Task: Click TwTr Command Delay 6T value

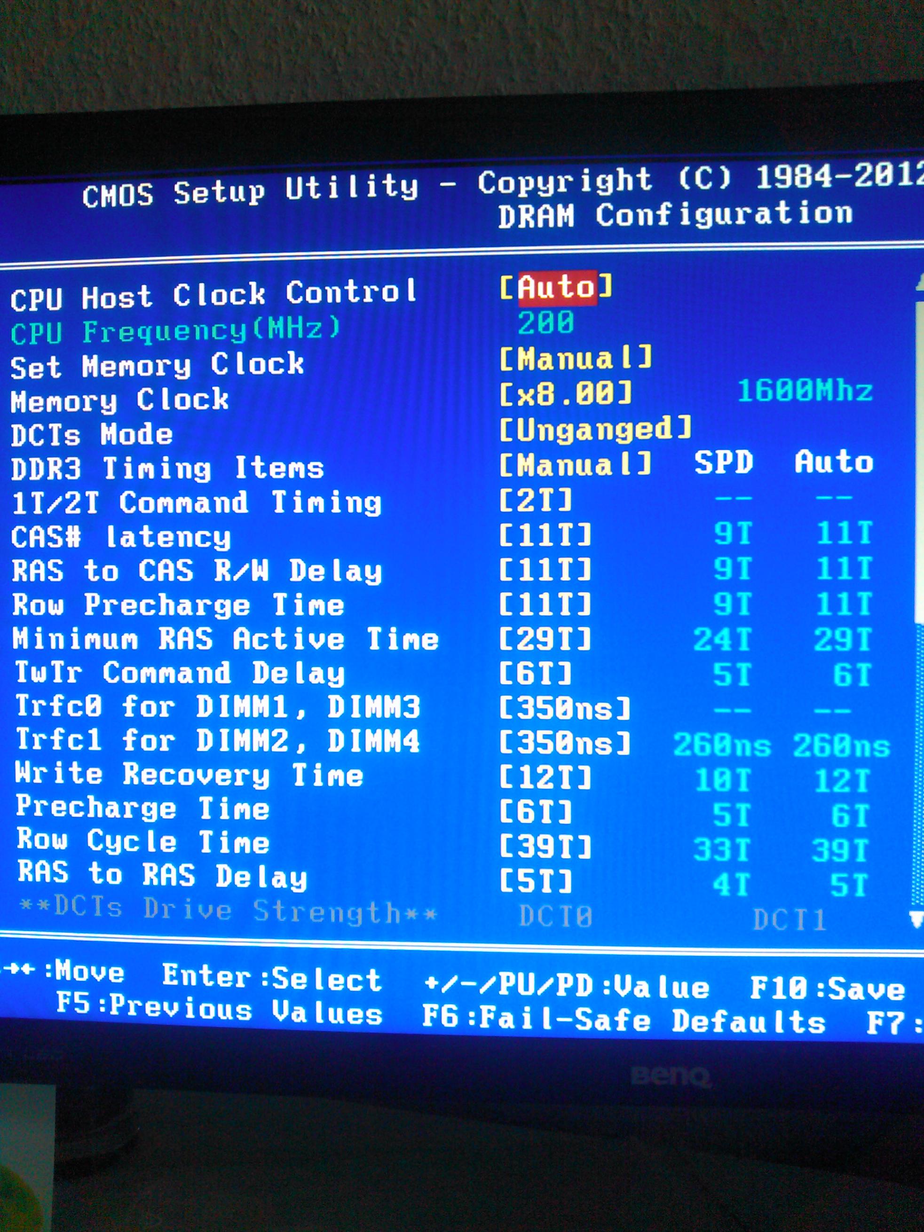Action: tap(535, 675)
